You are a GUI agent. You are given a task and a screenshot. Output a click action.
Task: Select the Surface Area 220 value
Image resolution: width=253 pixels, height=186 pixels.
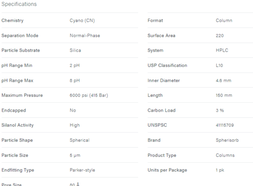pos(220,35)
